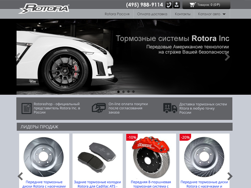Viewport: 251px width, 188px height.
Task: Select first banner slide dot
Action: pyautogui.click(x=118, y=92)
